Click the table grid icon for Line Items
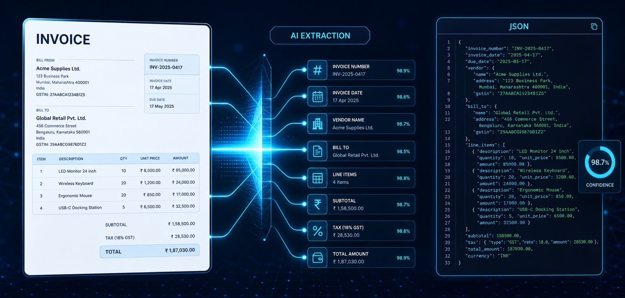 coord(317,178)
